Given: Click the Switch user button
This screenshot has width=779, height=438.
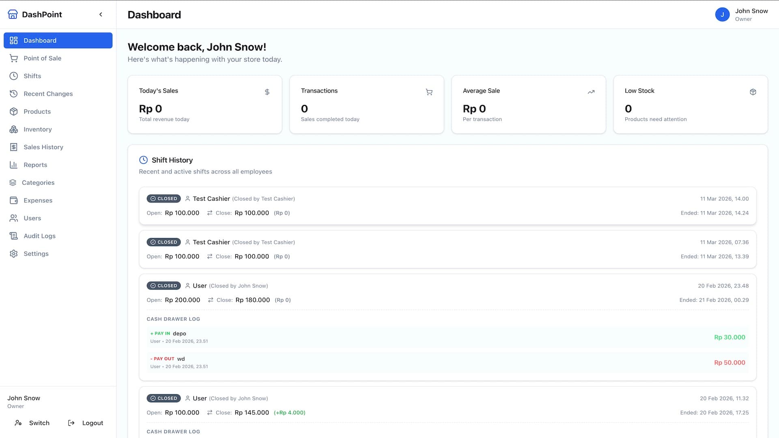Looking at the screenshot, I should [32, 423].
